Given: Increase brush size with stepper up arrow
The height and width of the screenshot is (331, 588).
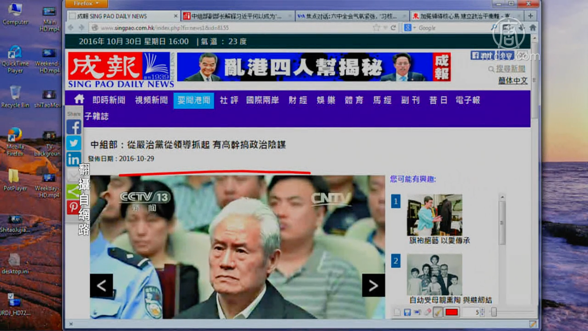Looking at the screenshot, I should coord(483,310).
